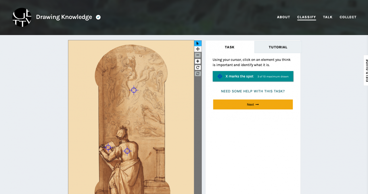Select the crosshair mark on the kneeling figure's back

pyautogui.click(x=127, y=151)
